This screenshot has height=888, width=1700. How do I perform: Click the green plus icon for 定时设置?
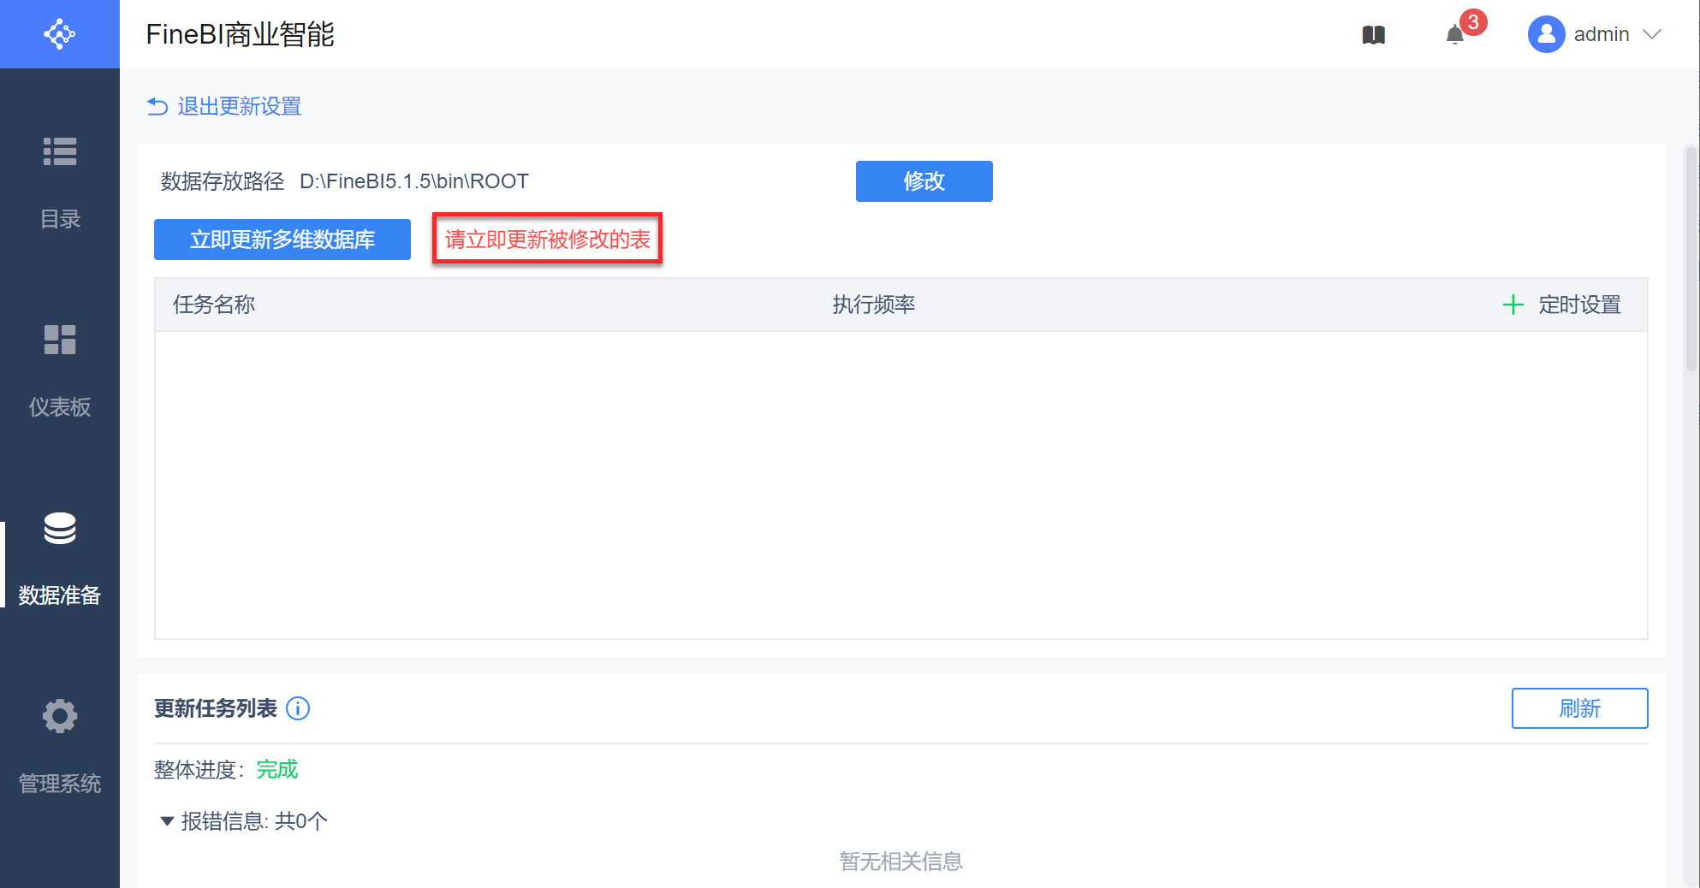pyautogui.click(x=1513, y=305)
